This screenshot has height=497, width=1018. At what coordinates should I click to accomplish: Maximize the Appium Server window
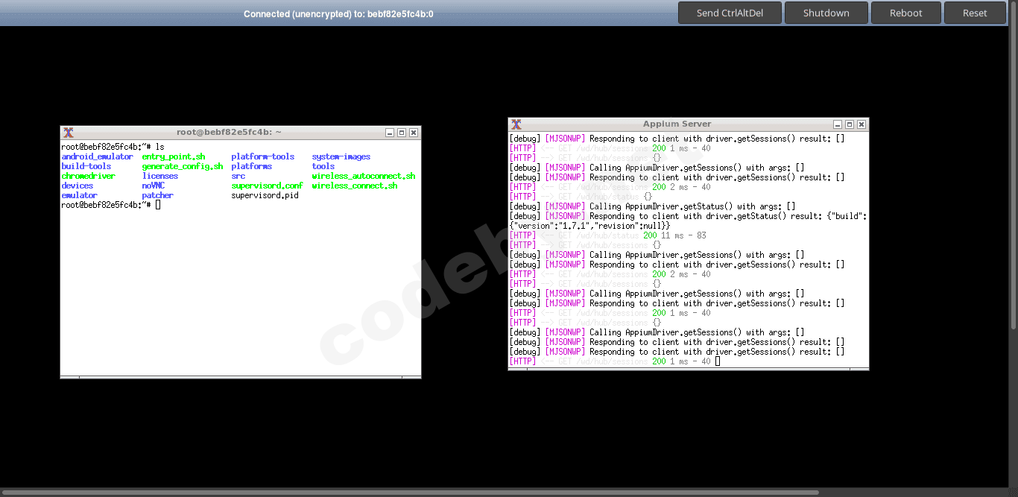(850, 124)
